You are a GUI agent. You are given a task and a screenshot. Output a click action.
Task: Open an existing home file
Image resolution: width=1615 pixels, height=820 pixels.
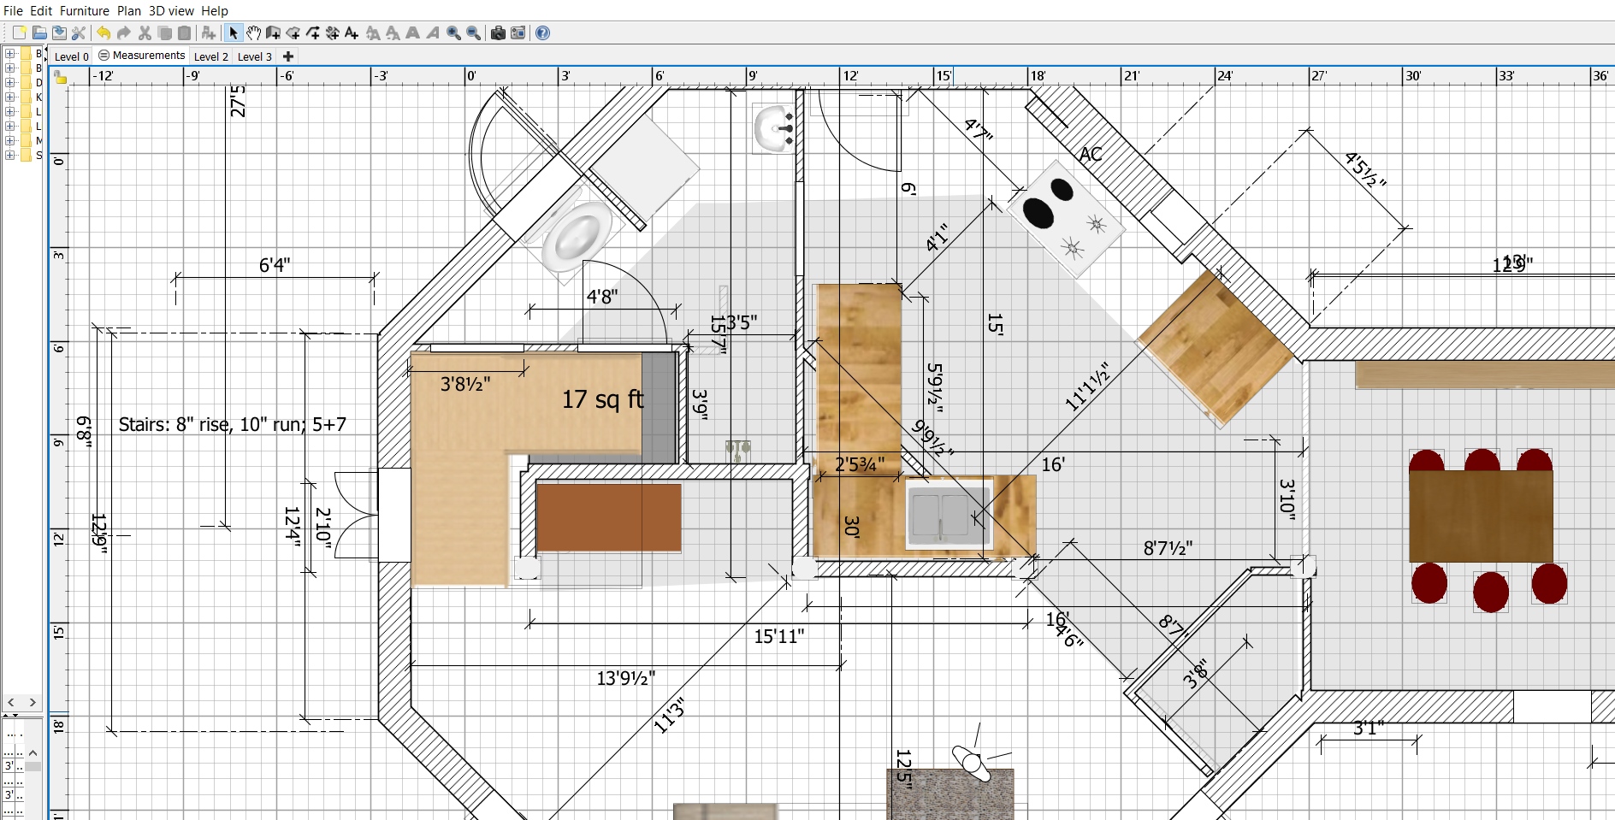coord(39,32)
